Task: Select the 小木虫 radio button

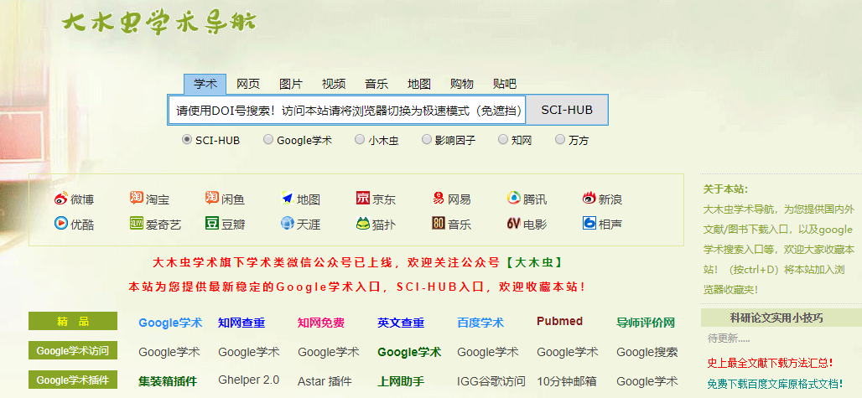Action: (x=359, y=139)
